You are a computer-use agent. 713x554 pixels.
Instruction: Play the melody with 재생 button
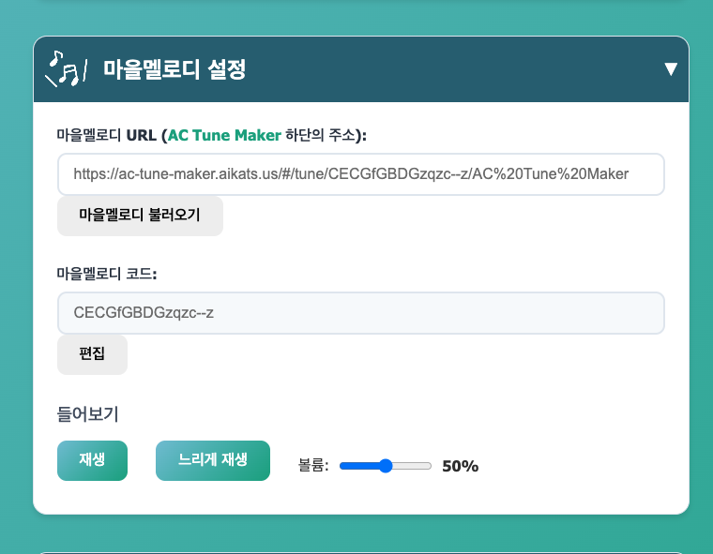click(92, 460)
